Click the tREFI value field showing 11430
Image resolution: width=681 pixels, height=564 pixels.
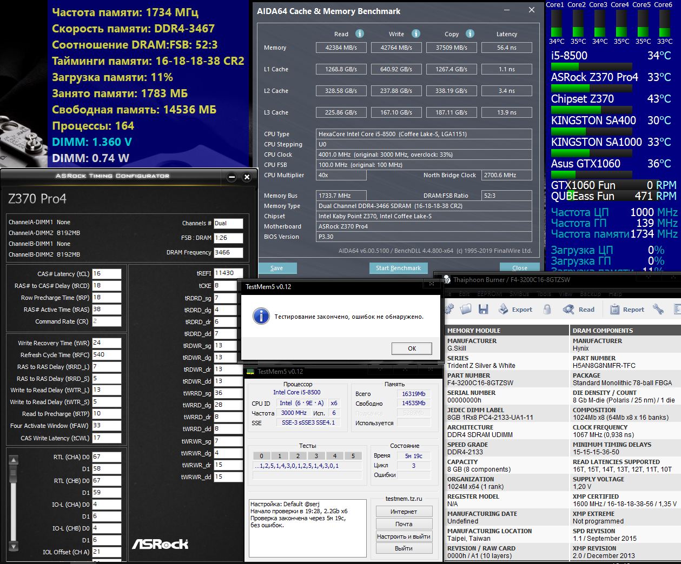point(228,273)
